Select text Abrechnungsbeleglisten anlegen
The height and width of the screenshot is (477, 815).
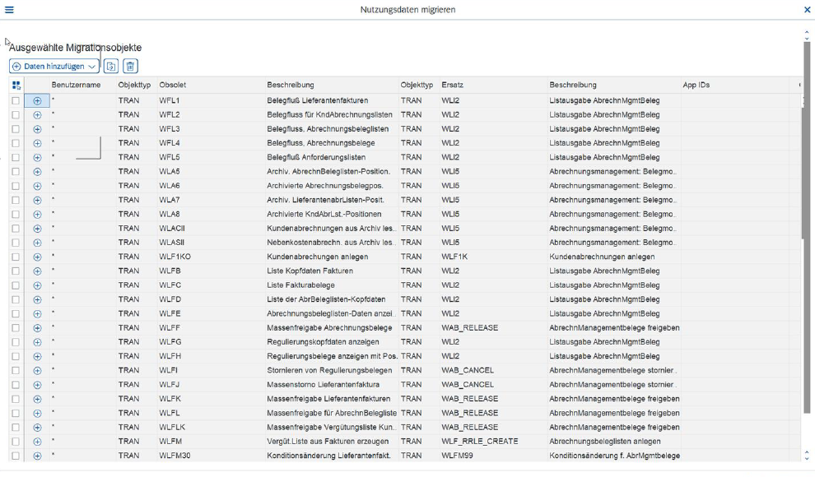(x=605, y=442)
